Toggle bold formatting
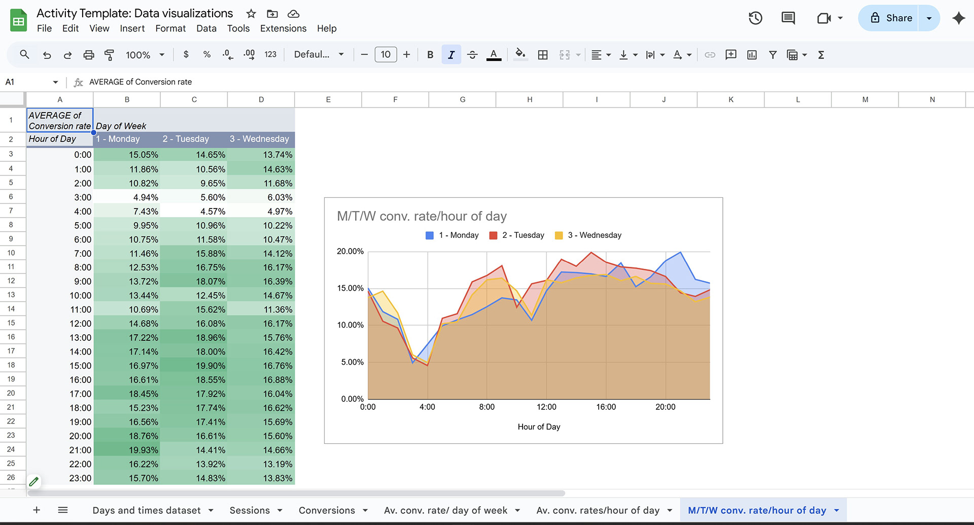This screenshot has width=974, height=525. 430,55
